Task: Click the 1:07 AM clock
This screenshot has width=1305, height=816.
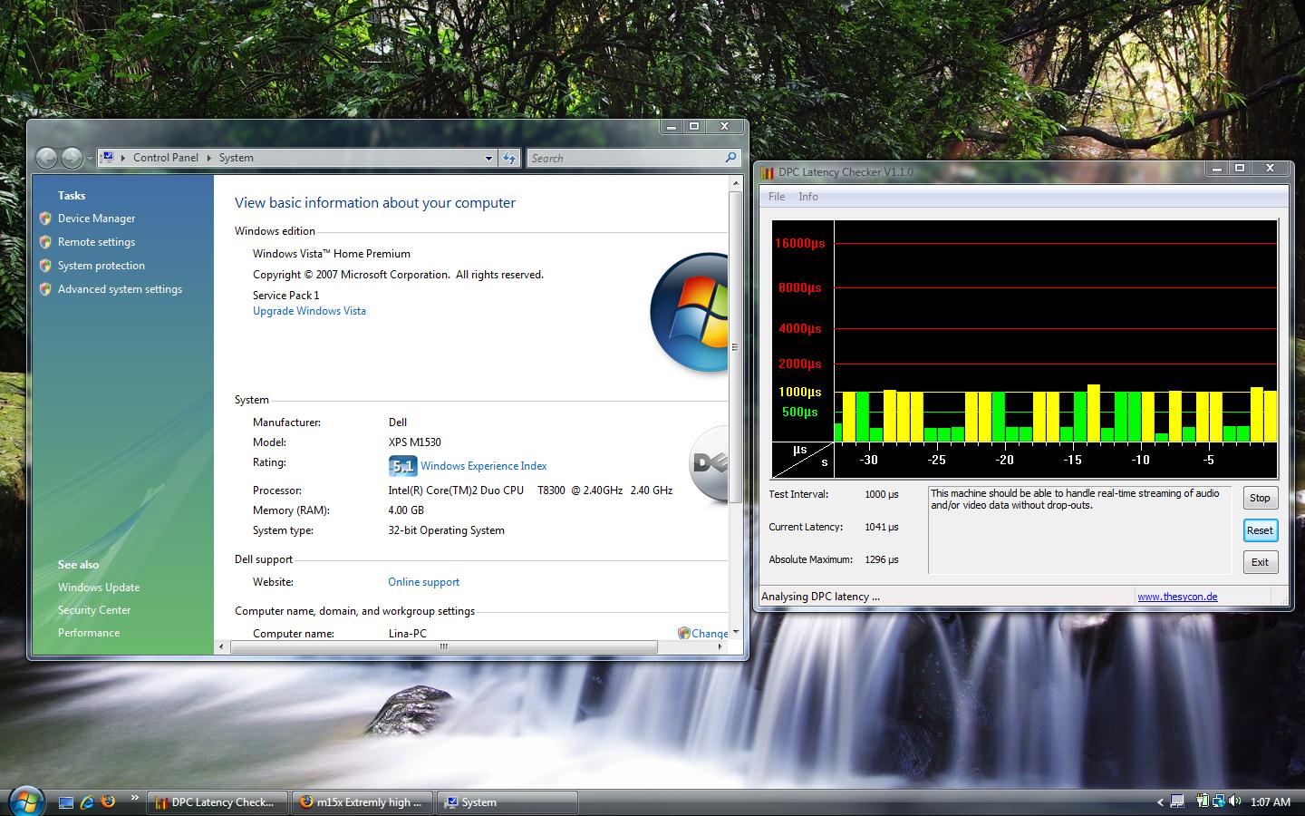Action: pyautogui.click(x=1270, y=802)
